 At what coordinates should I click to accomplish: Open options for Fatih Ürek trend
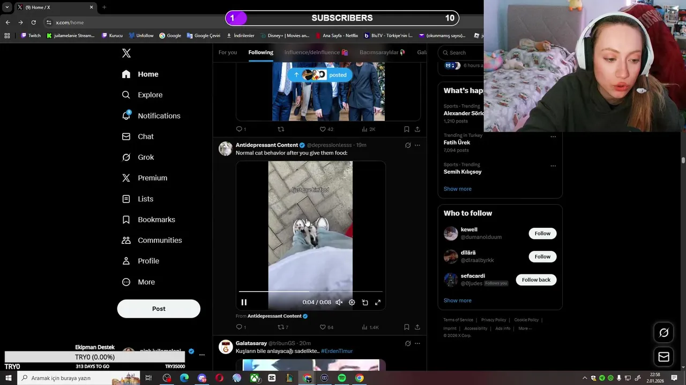(553, 136)
